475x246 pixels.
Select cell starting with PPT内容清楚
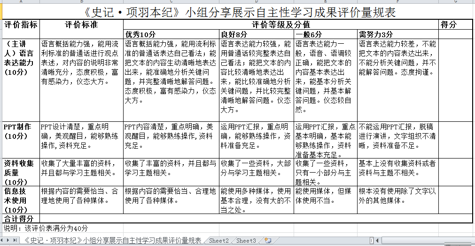[x=171, y=140]
